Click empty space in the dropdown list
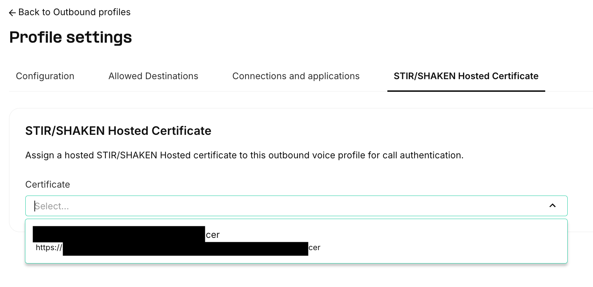The height and width of the screenshot is (287, 593). click(442, 241)
